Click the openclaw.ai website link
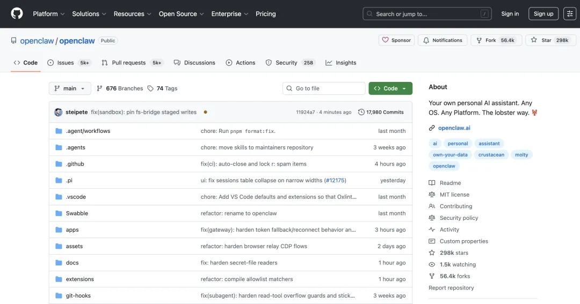The width and height of the screenshot is (580, 304). click(454, 128)
